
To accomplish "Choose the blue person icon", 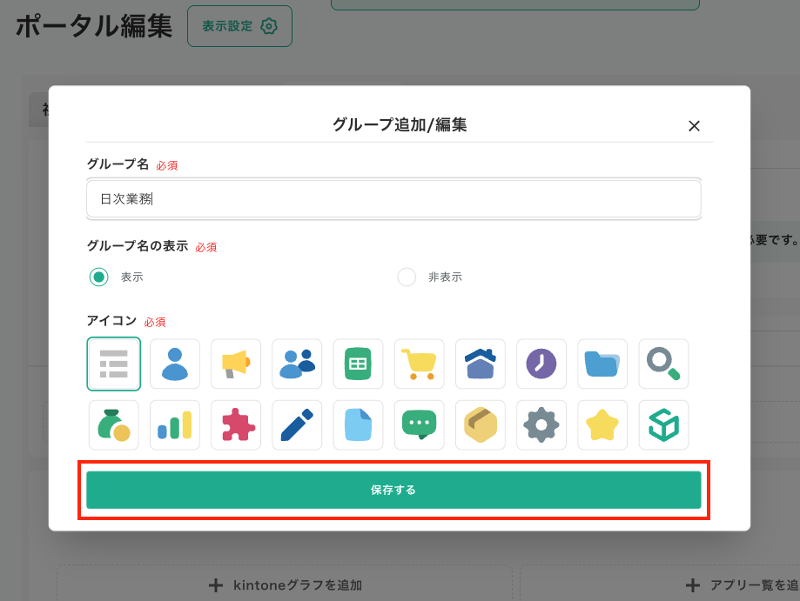I will click(x=175, y=364).
